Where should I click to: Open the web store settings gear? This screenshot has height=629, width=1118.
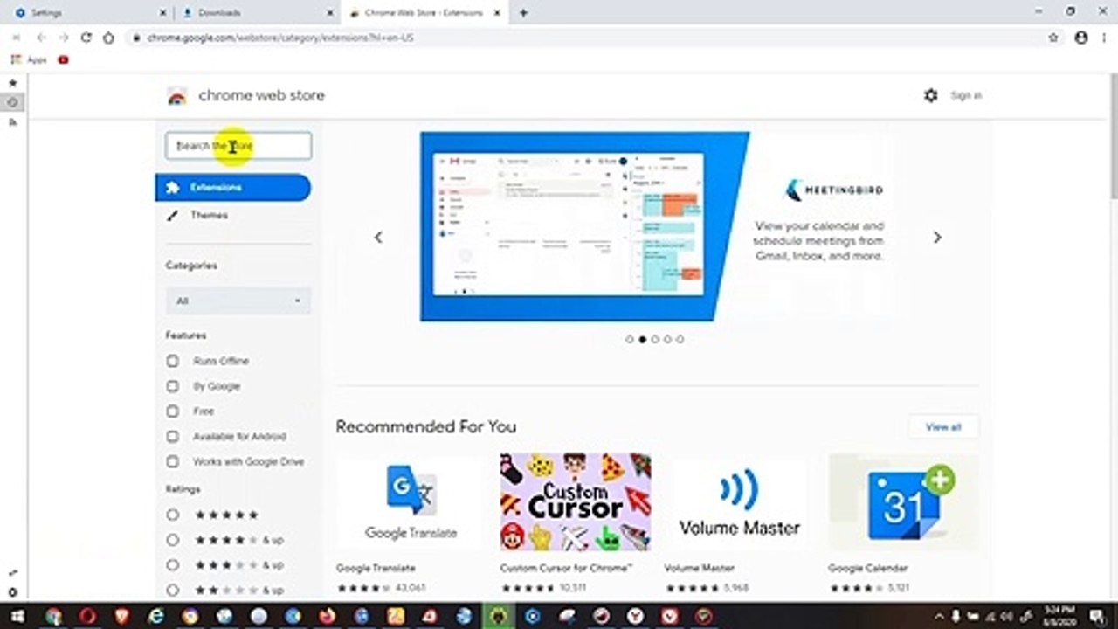[x=930, y=95]
